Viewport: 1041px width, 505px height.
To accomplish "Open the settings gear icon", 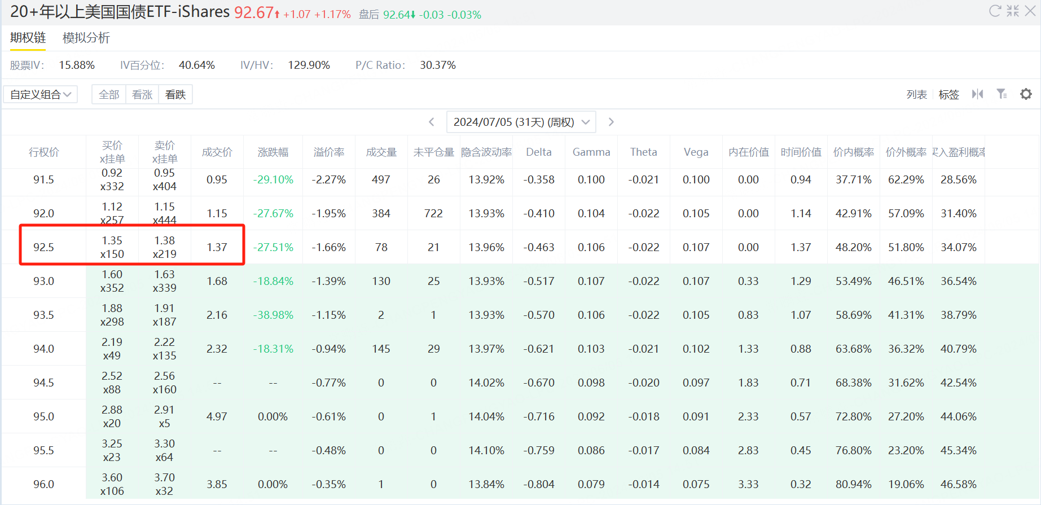I will (1026, 94).
